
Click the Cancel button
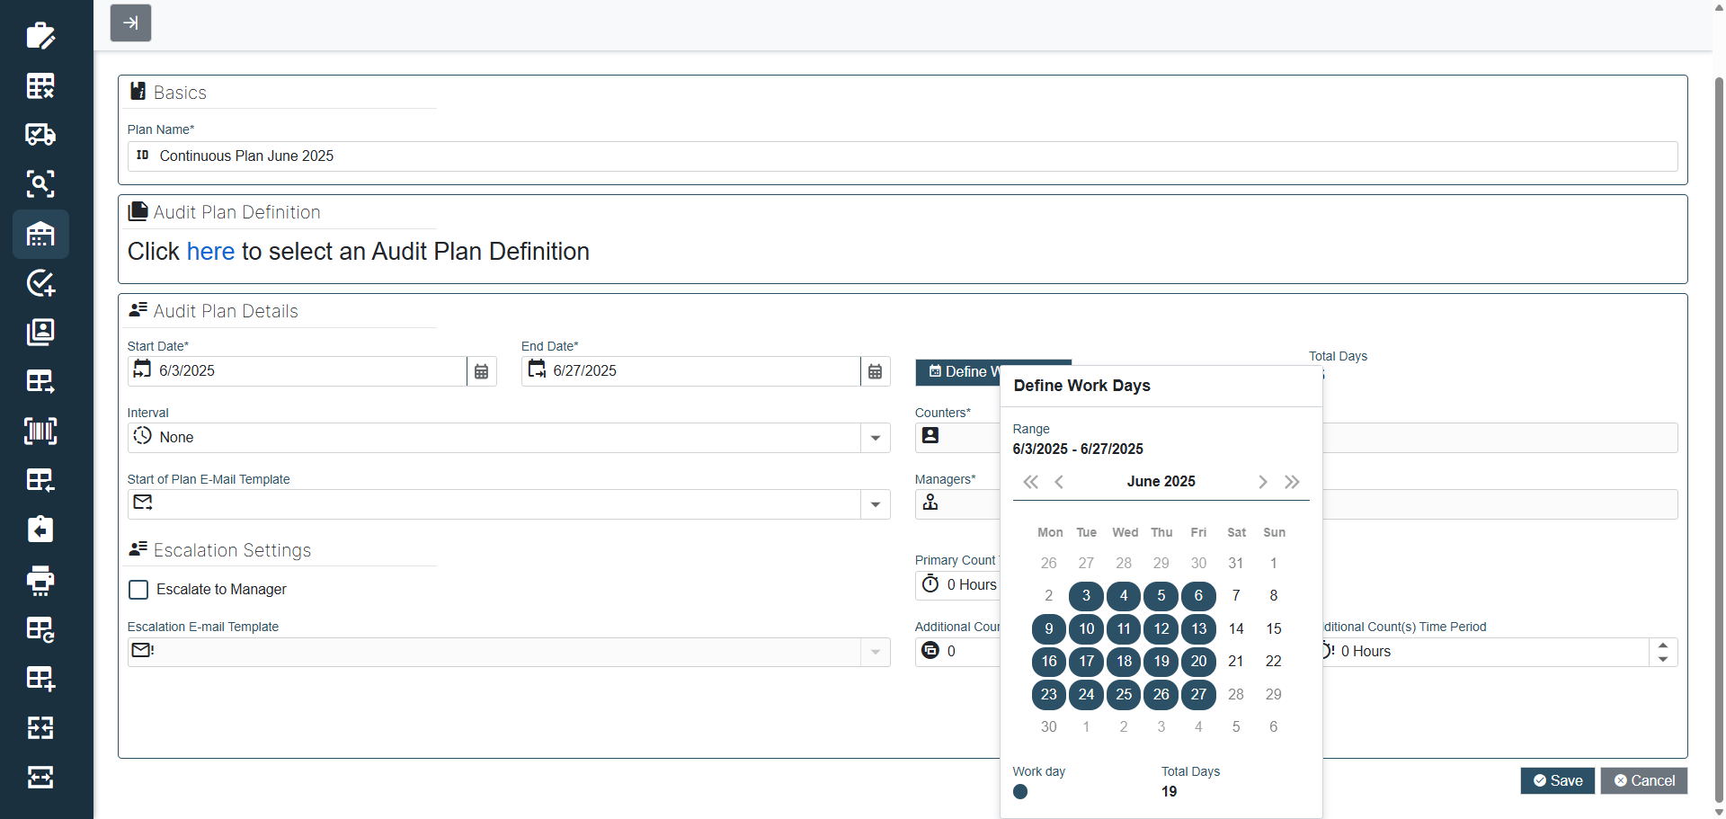[x=1643, y=780]
